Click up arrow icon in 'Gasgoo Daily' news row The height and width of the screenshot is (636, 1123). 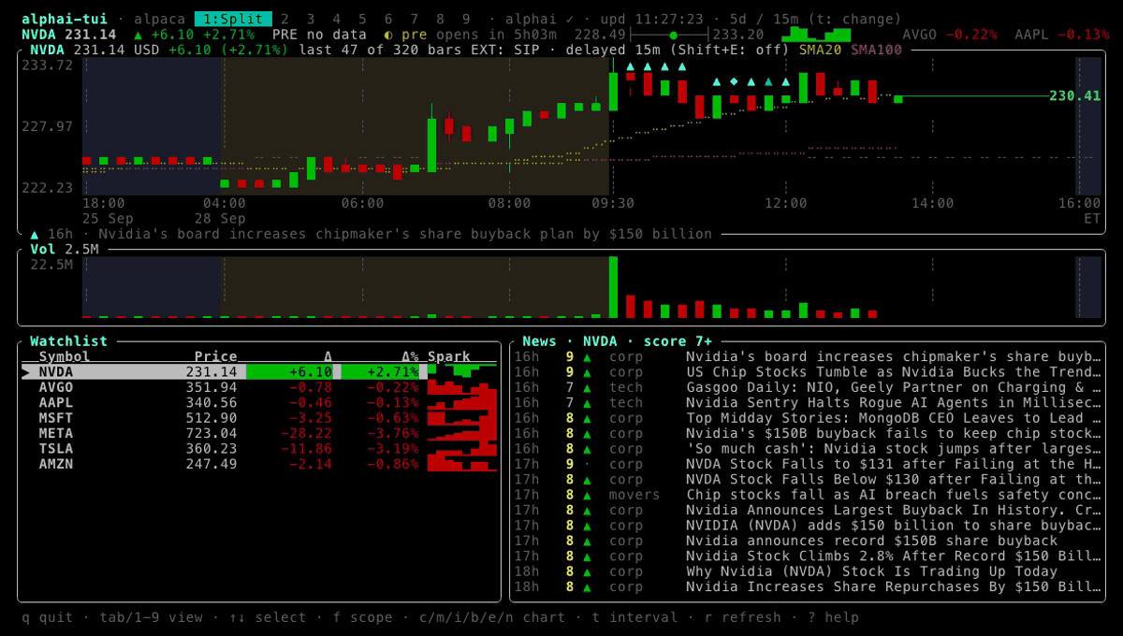point(587,387)
